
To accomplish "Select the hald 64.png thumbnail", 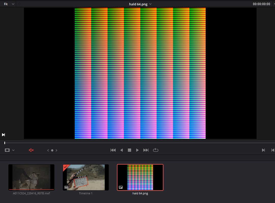I will click(140, 177).
